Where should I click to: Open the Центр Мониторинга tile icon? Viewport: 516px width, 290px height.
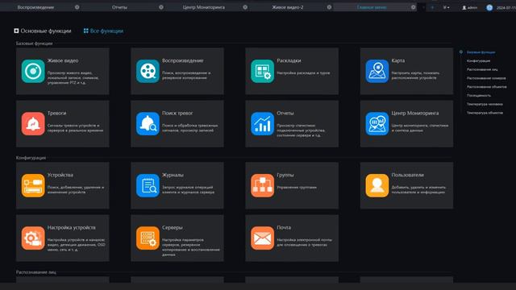coord(377,123)
